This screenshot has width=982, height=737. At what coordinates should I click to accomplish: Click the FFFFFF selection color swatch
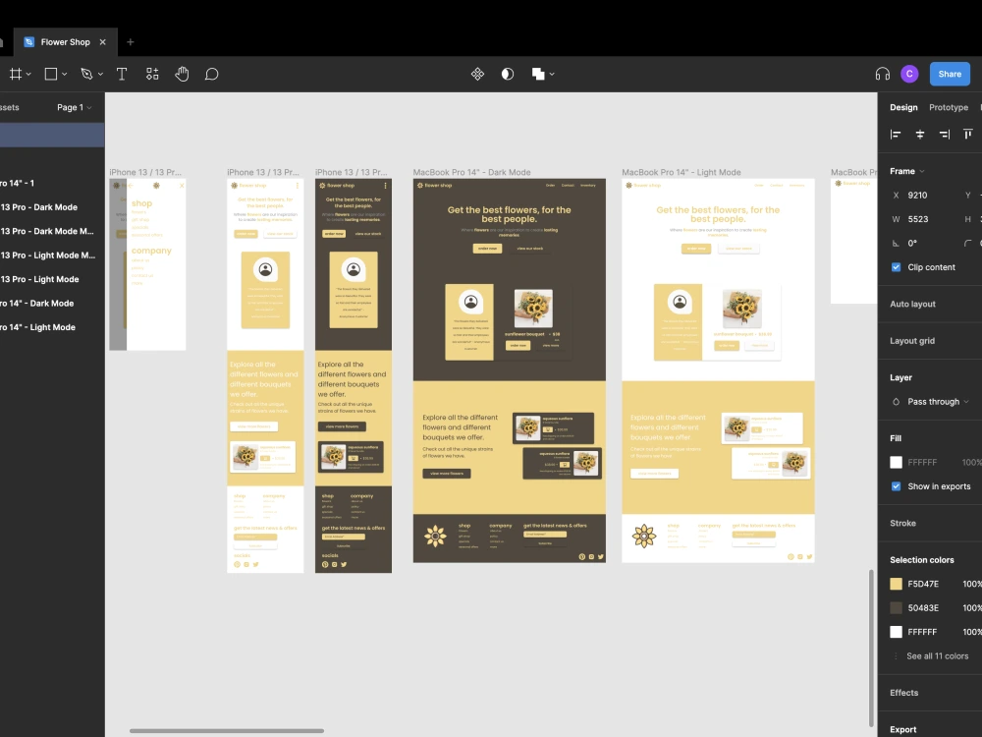pos(897,632)
